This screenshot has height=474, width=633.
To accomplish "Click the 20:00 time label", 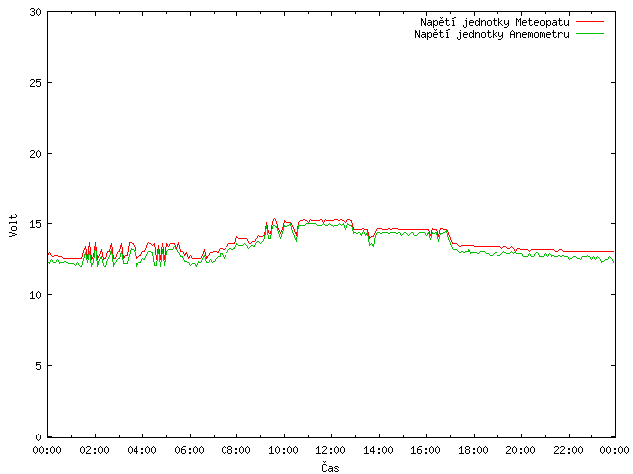I will pyautogui.click(x=520, y=450).
